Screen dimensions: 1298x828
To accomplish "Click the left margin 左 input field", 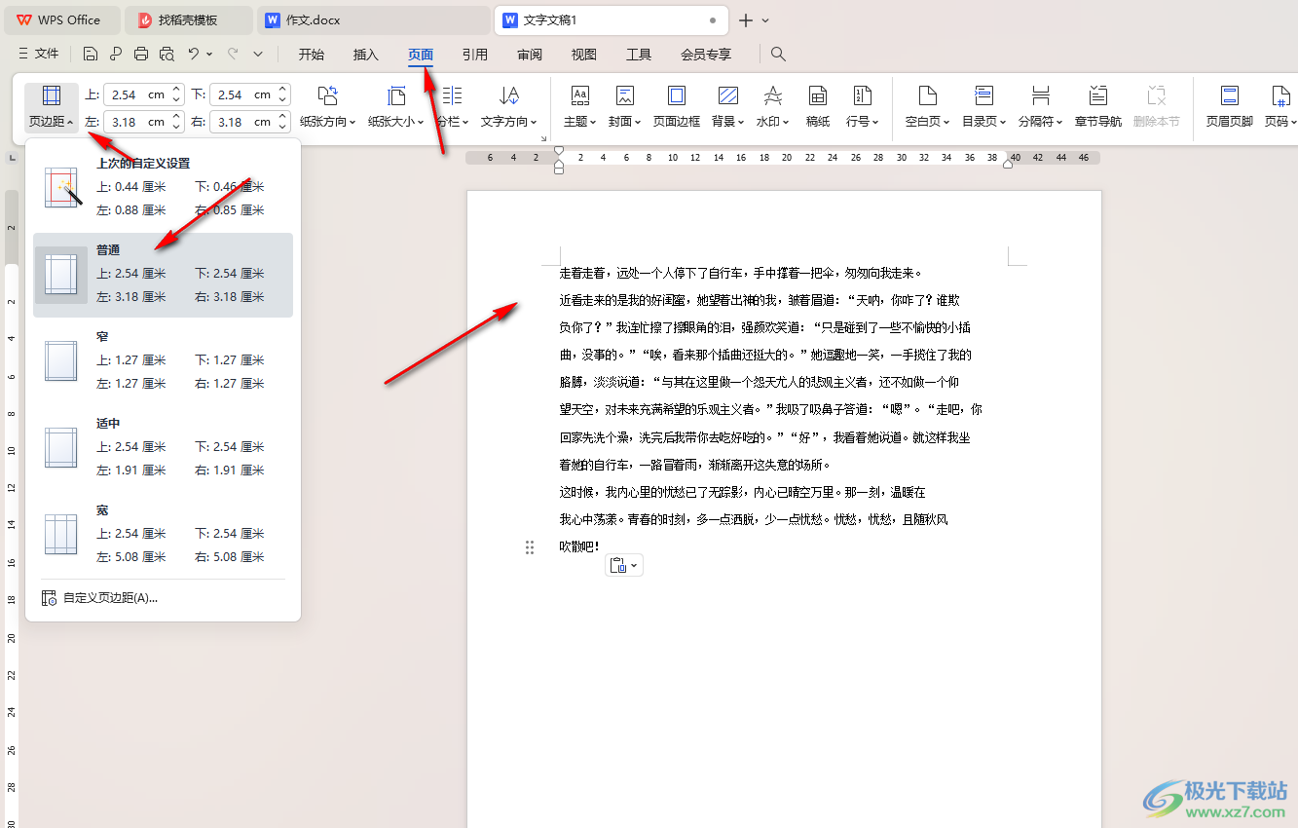I will [x=136, y=122].
